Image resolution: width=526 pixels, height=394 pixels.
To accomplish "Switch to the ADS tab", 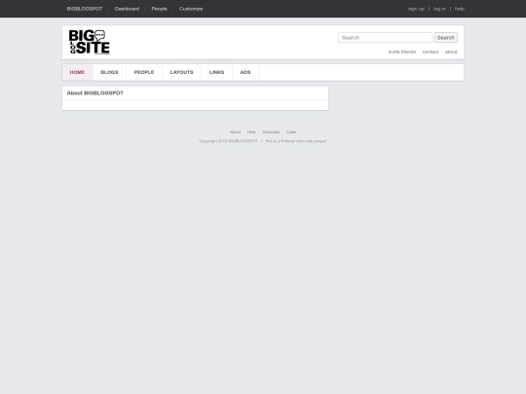I will tap(245, 72).
